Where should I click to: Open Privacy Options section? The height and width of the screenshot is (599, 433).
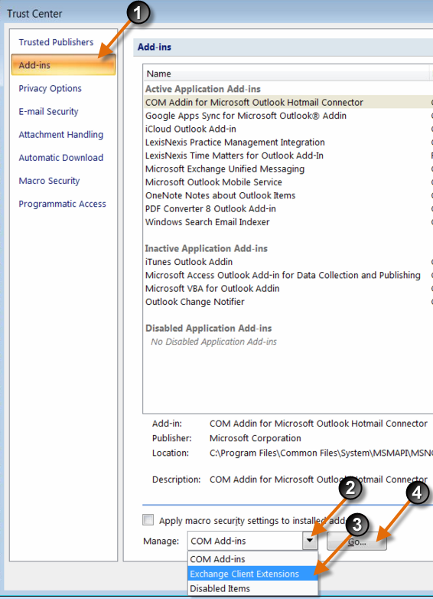50,89
